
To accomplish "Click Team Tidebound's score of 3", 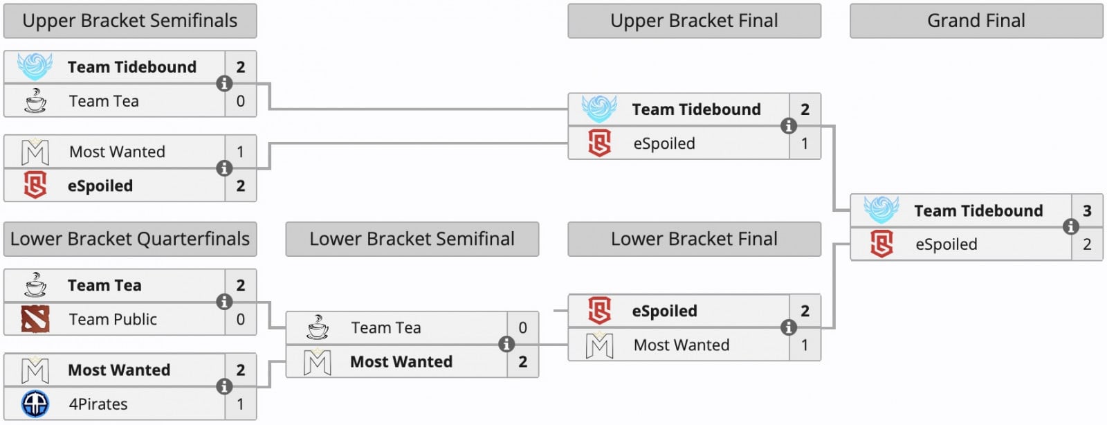I will [1087, 210].
